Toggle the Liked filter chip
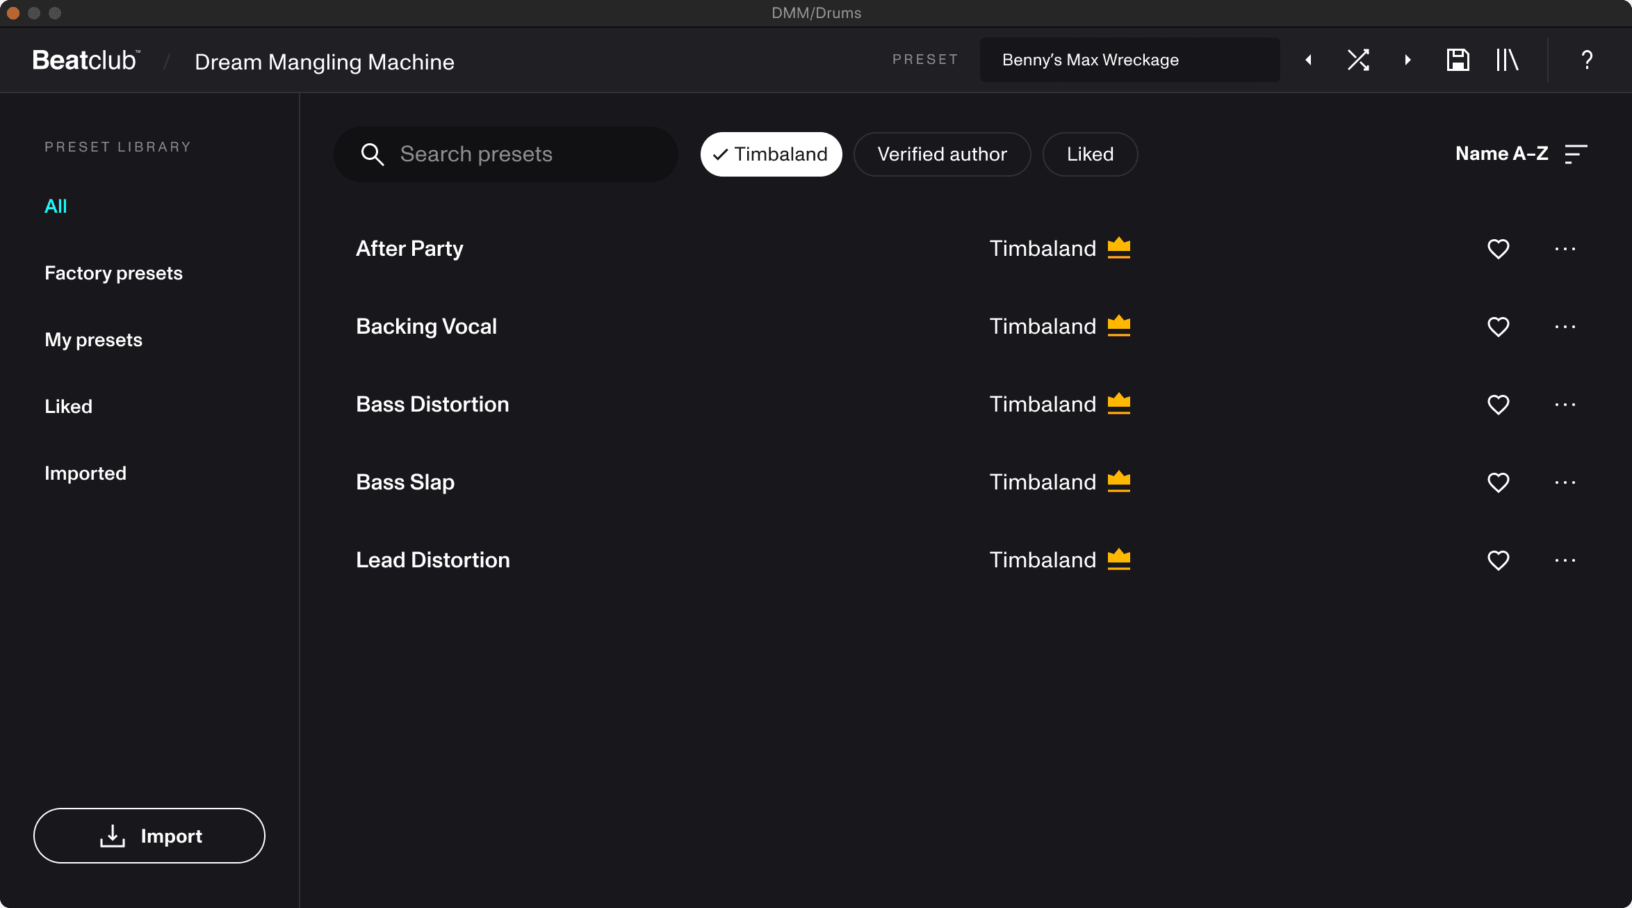This screenshot has height=908, width=1632. pos(1090,154)
